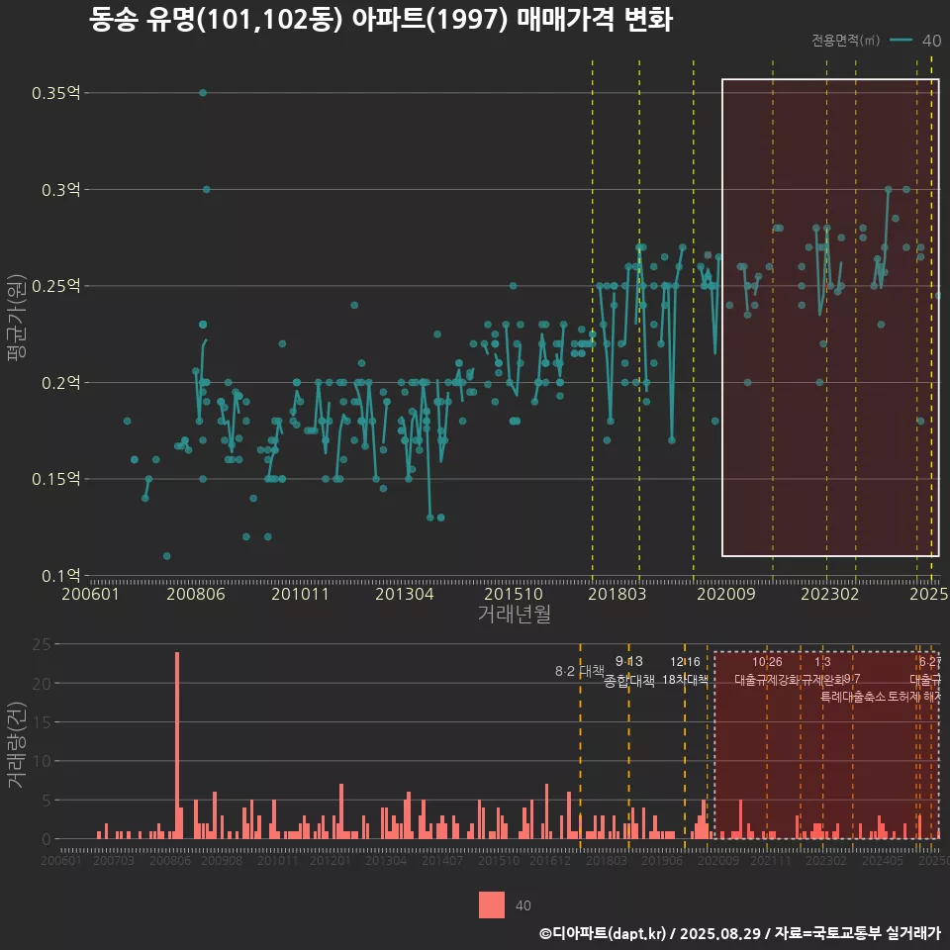Image resolution: width=950 pixels, height=950 pixels.
Task: Click the 0.35억 y-axis label
Action: [x=55, y=93]
